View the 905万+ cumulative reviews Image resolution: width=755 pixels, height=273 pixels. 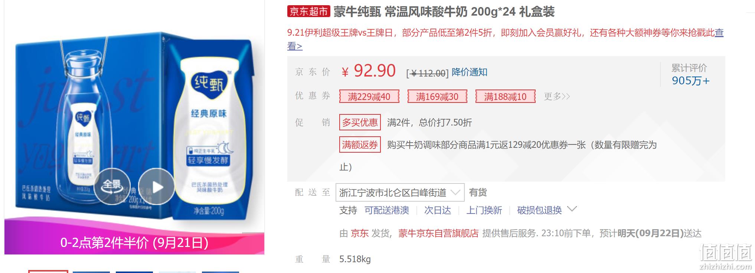point(690,81)
